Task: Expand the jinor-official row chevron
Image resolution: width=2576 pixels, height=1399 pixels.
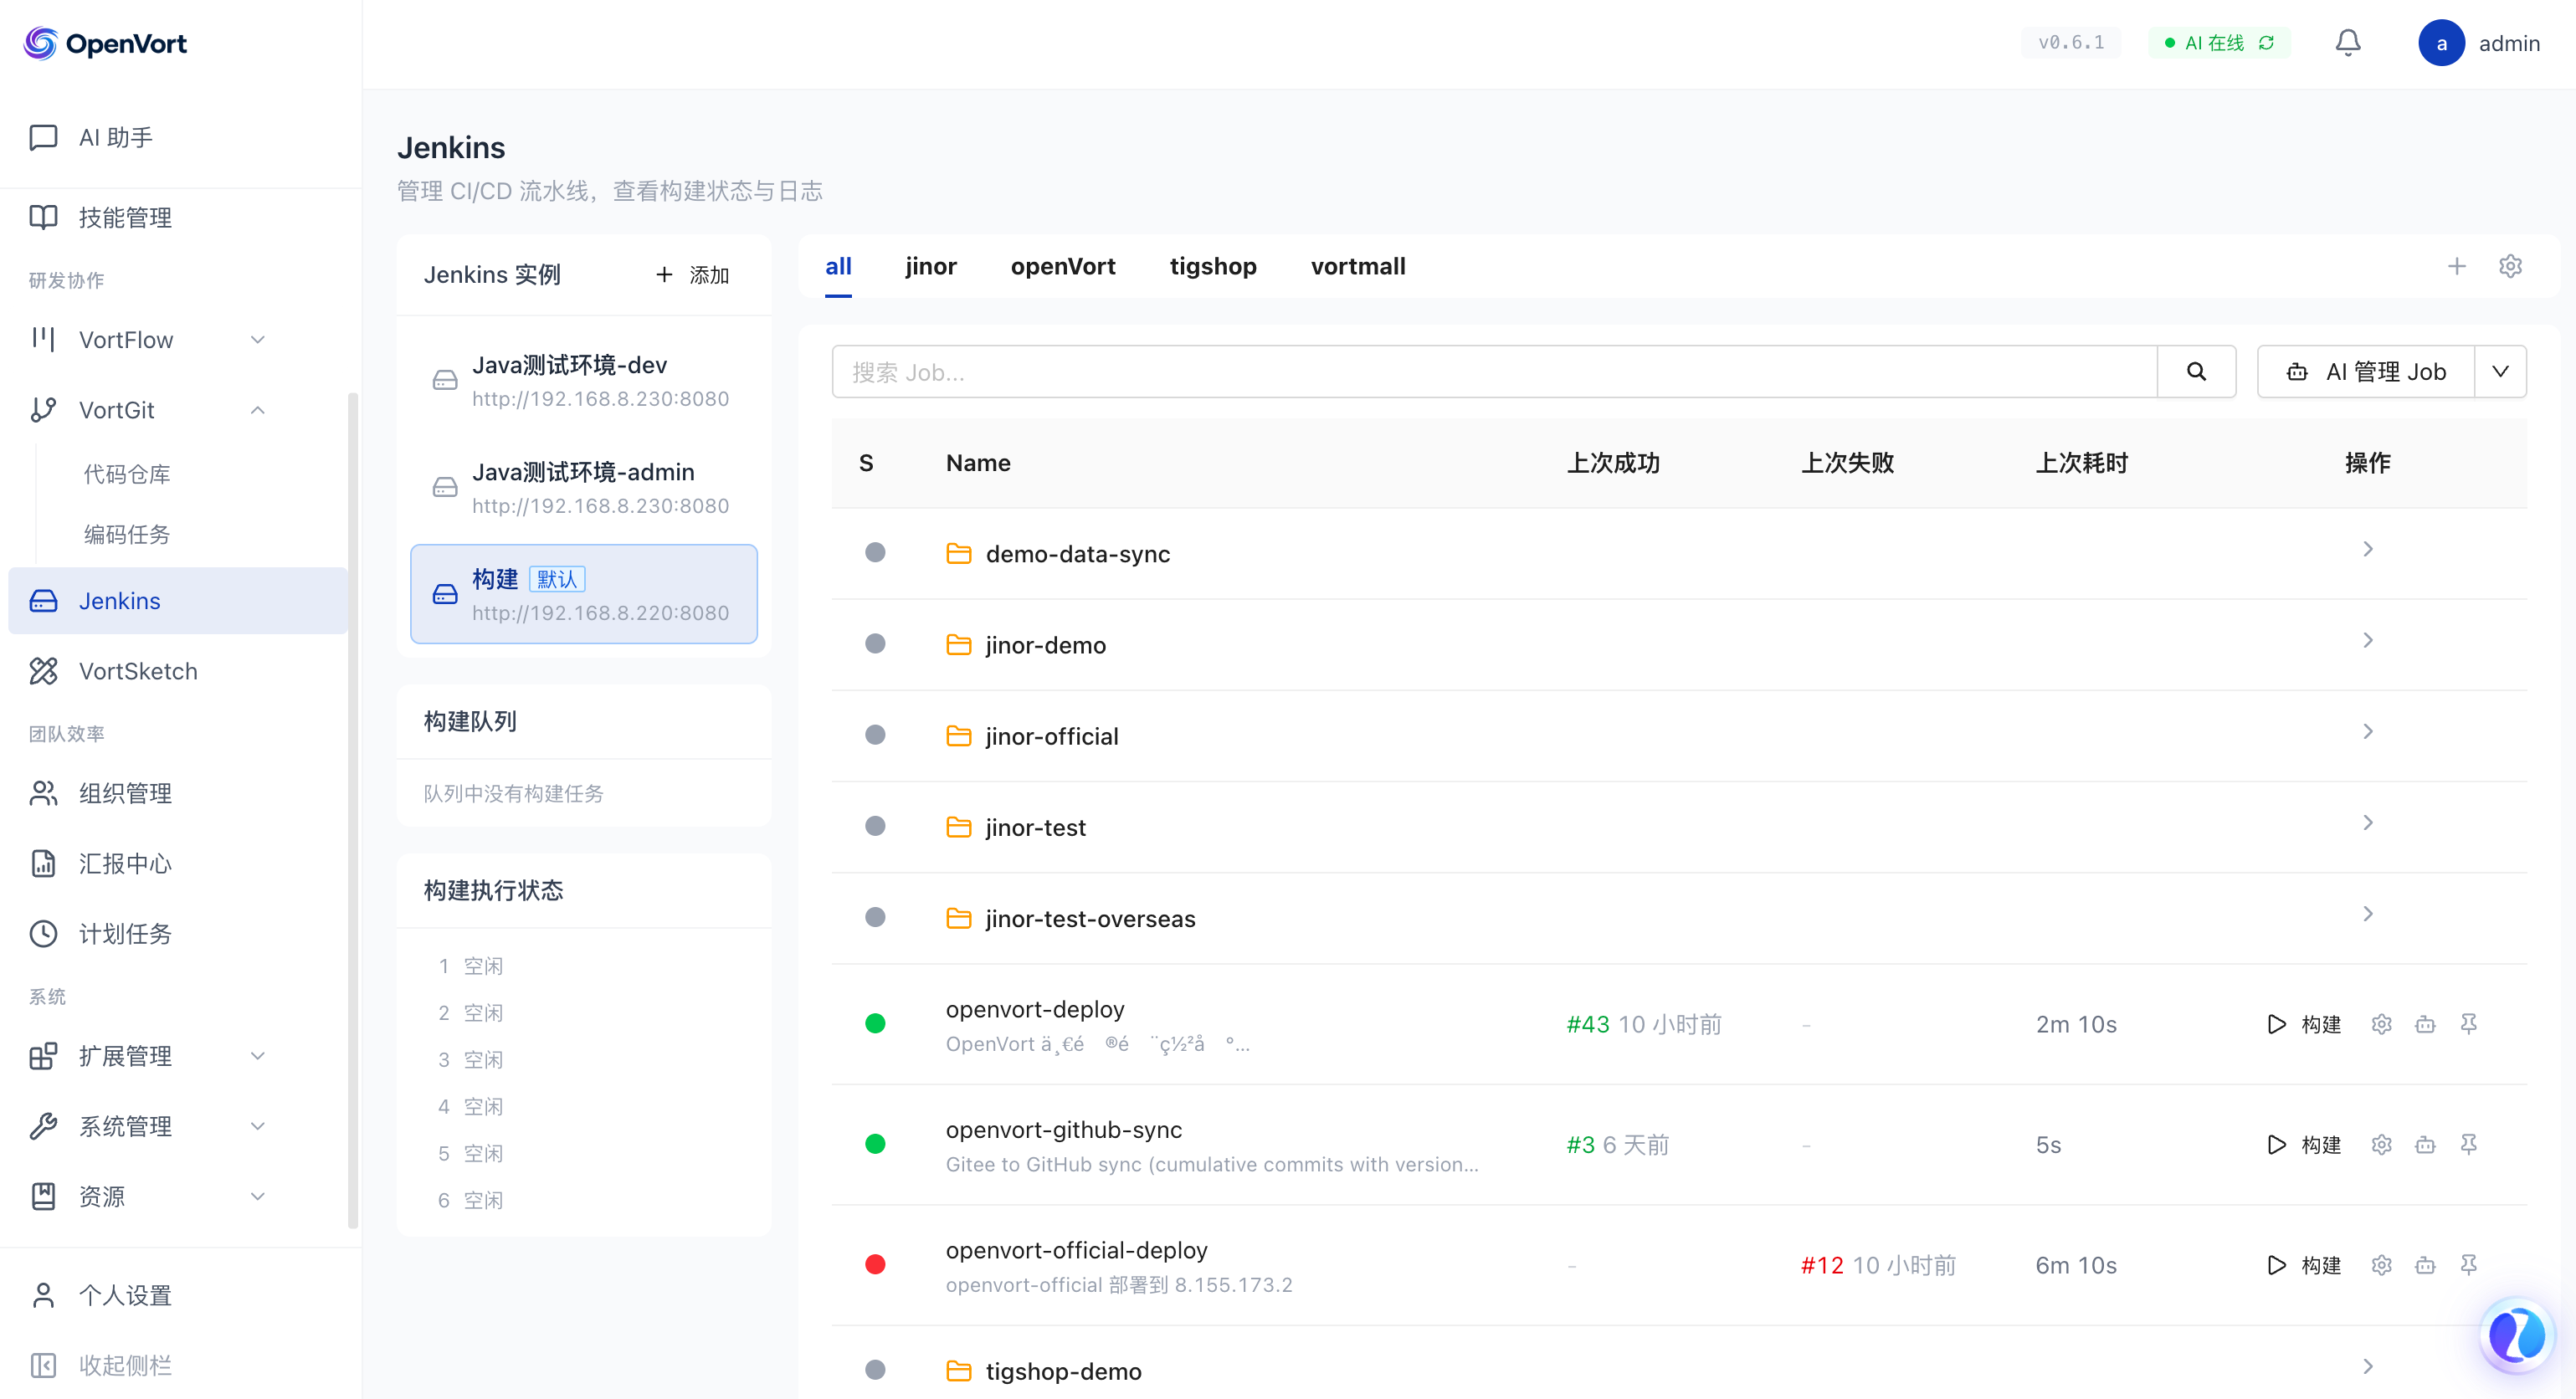Action: pos(2367,731)
